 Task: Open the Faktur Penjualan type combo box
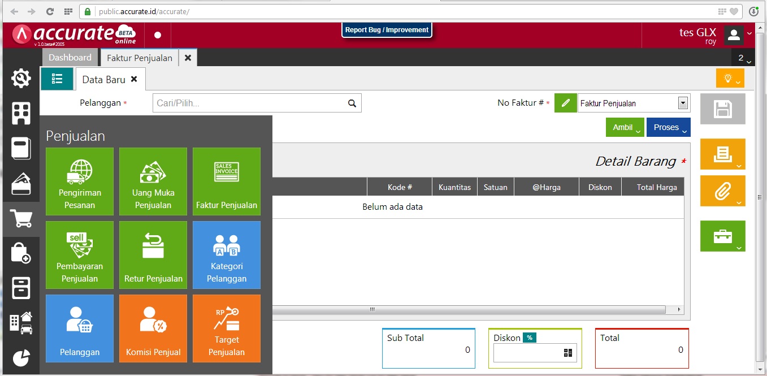click(x=684, y=102)
